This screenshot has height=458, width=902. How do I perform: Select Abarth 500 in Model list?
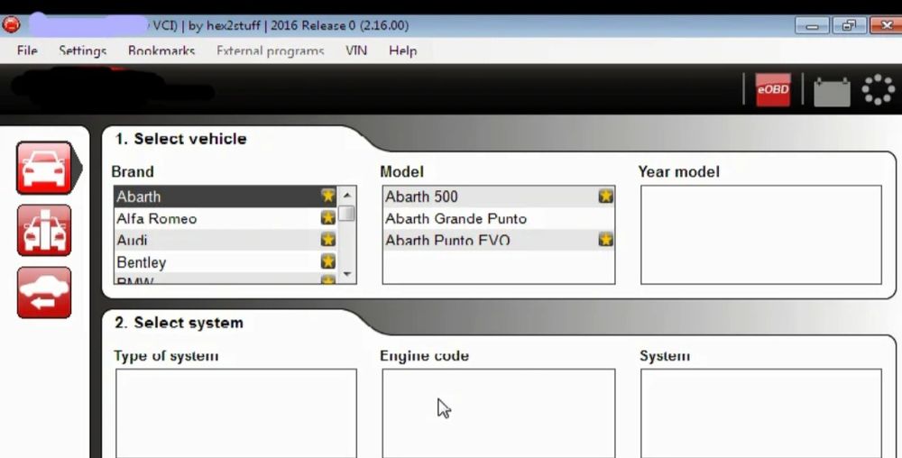click(498, 197)
